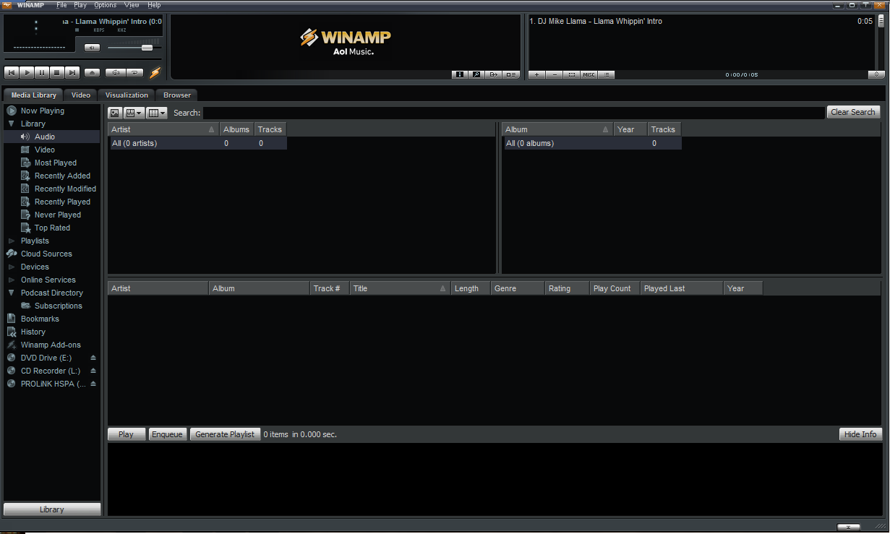Click the arrow export icon in the video panel
This screenshot has height=534, width=890.
(494, 74)
